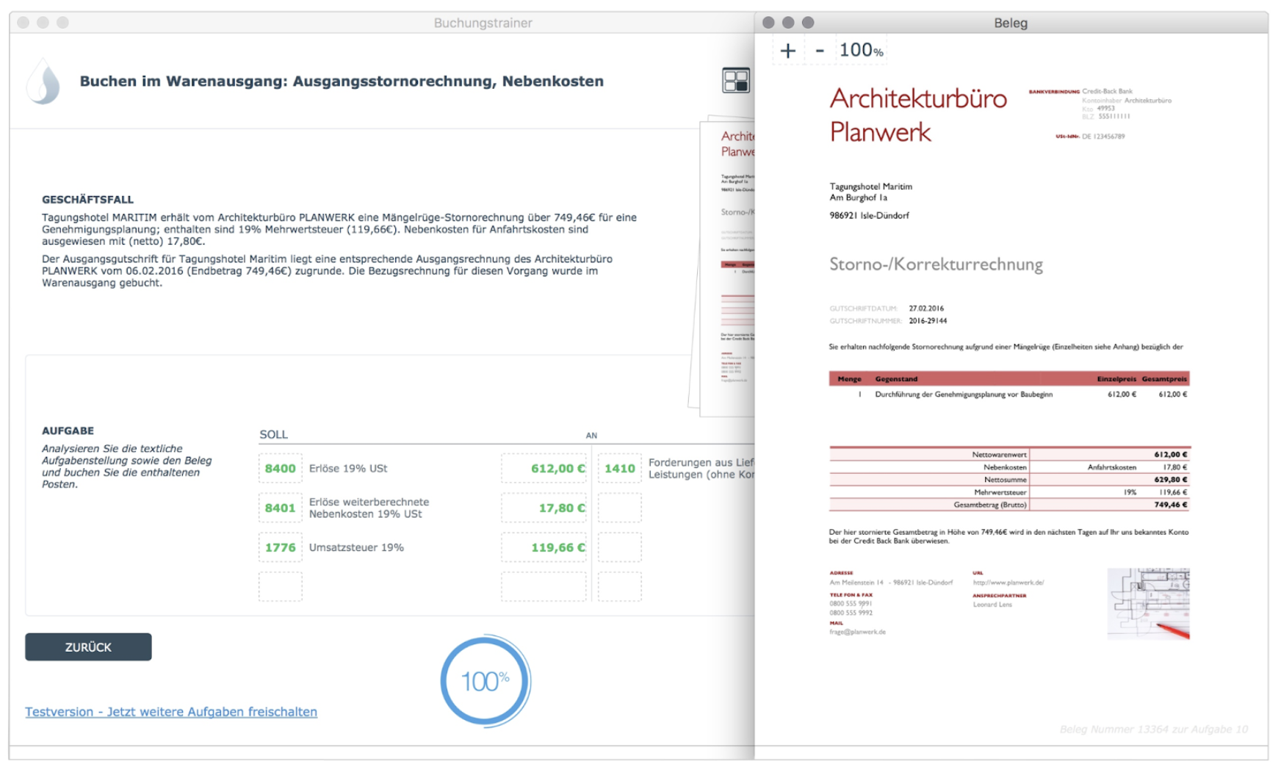Screen dimensions: 1281x767
Task: Zoom out the Beleg with the minus icon
Action: (820, 50)
